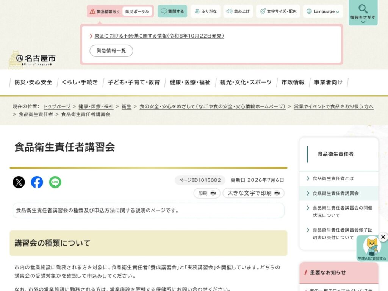The image size is (388, 291).
Task: Open the 生成AIに質問する mascot
Action: tap(372, 249)
